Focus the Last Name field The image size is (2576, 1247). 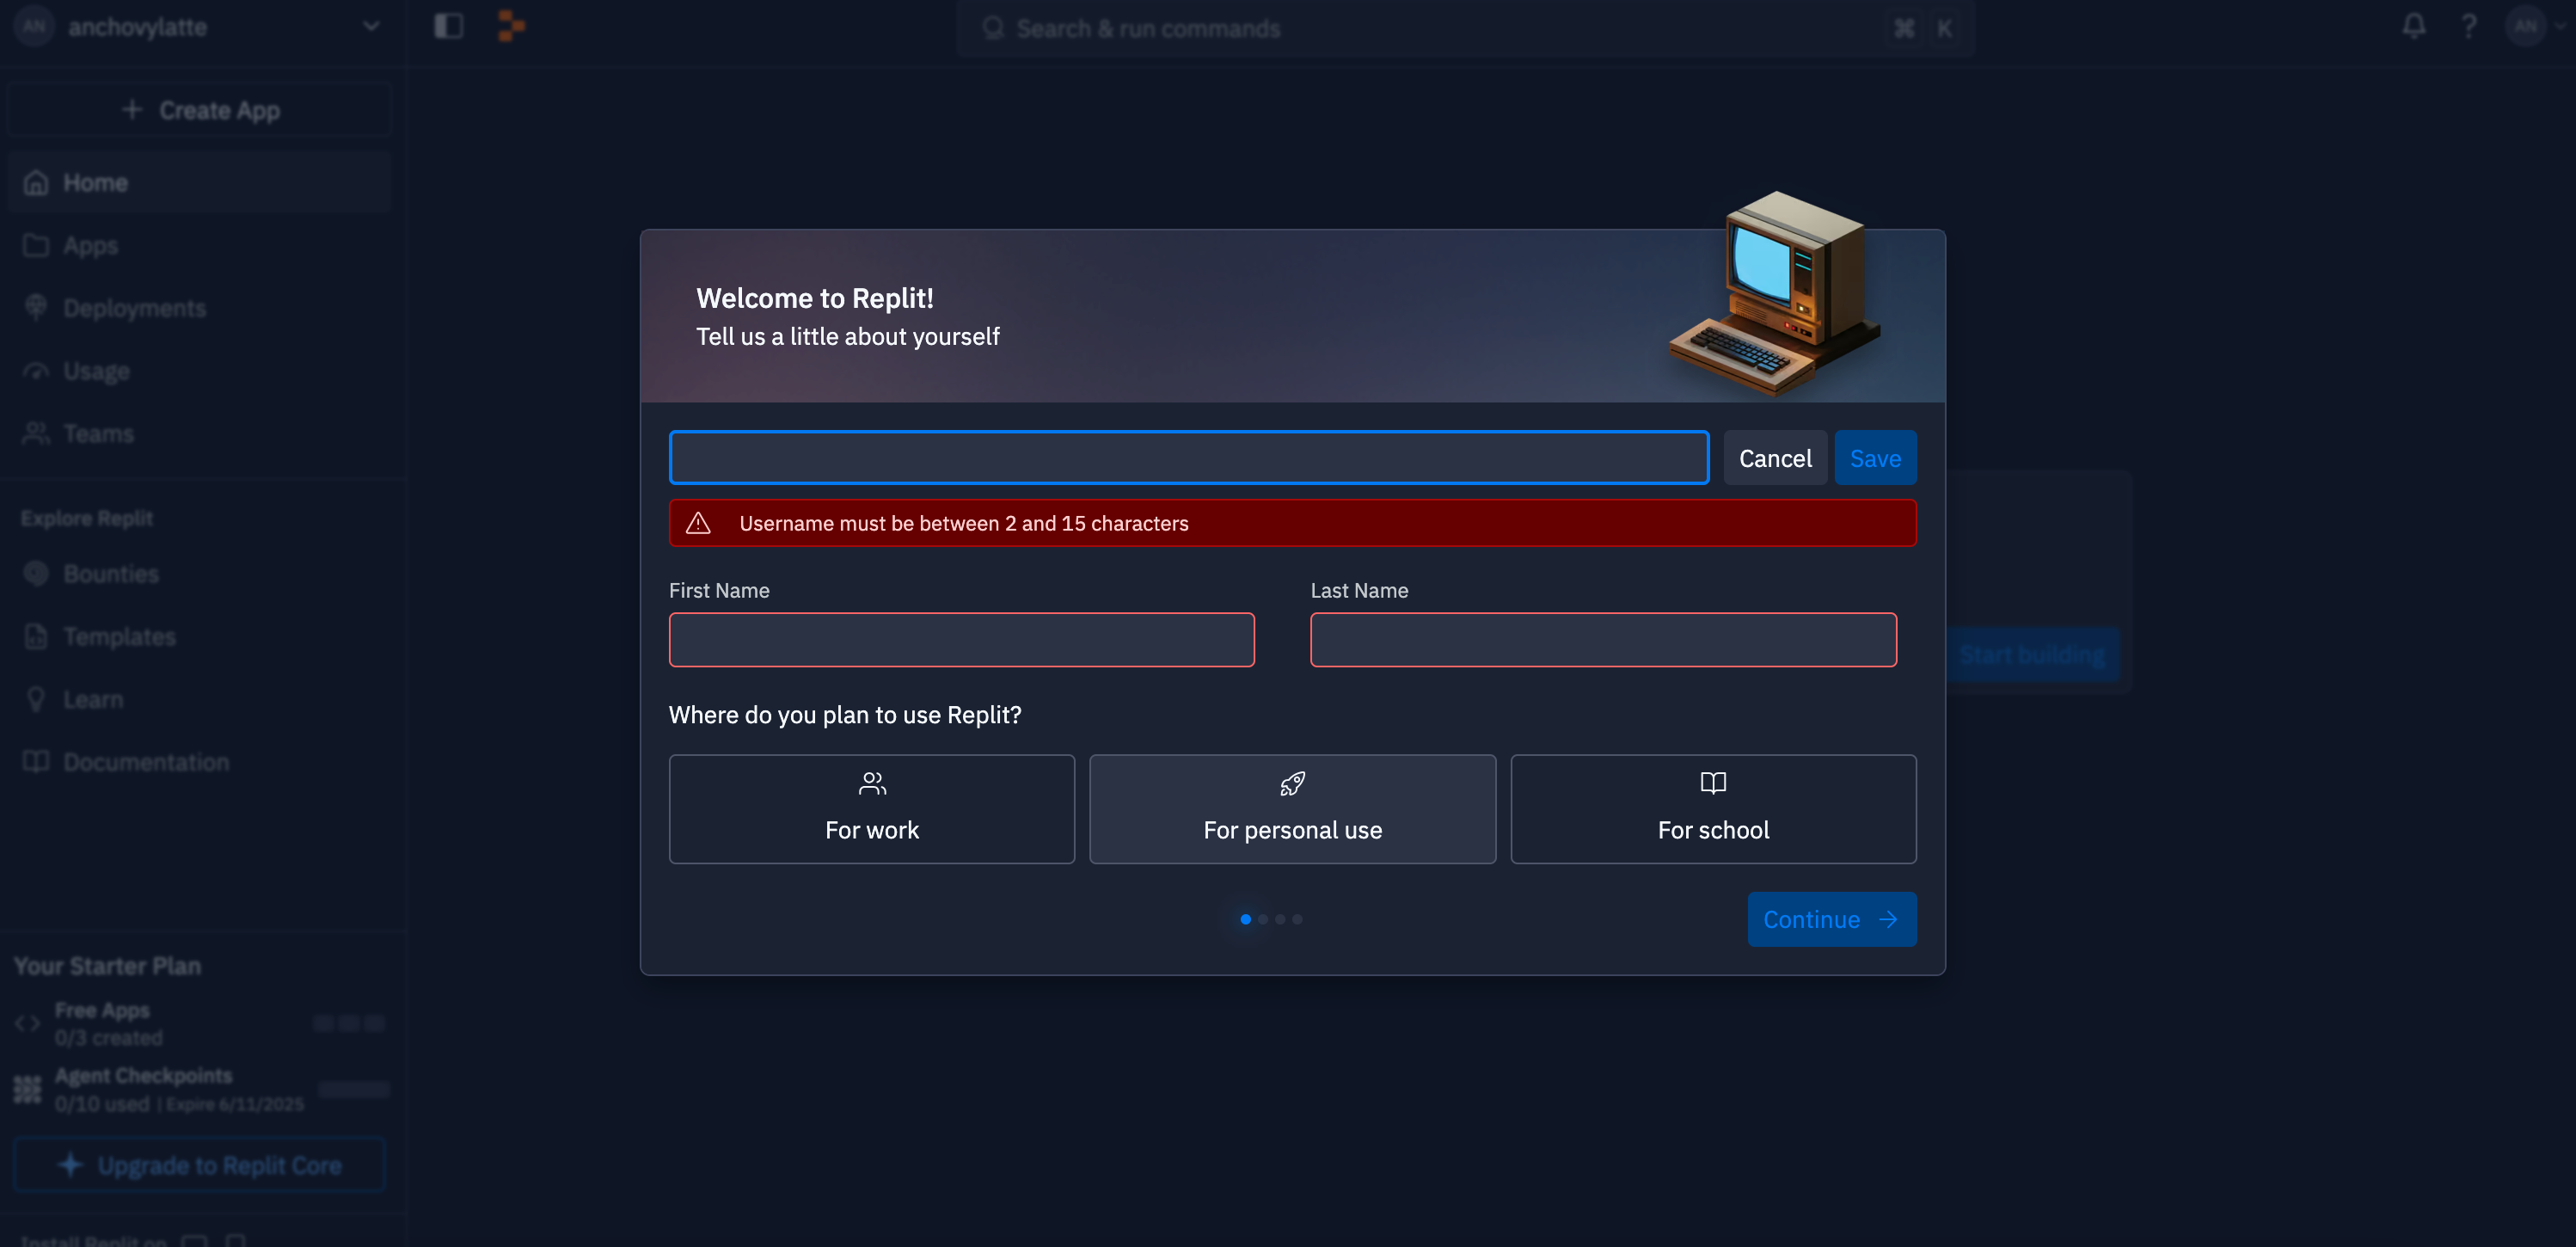pos(1603,640)
